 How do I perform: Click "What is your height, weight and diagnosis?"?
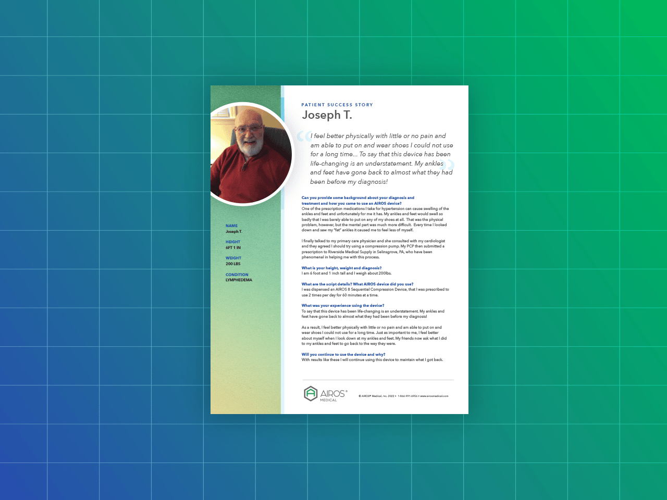click(x=341, y=268)
